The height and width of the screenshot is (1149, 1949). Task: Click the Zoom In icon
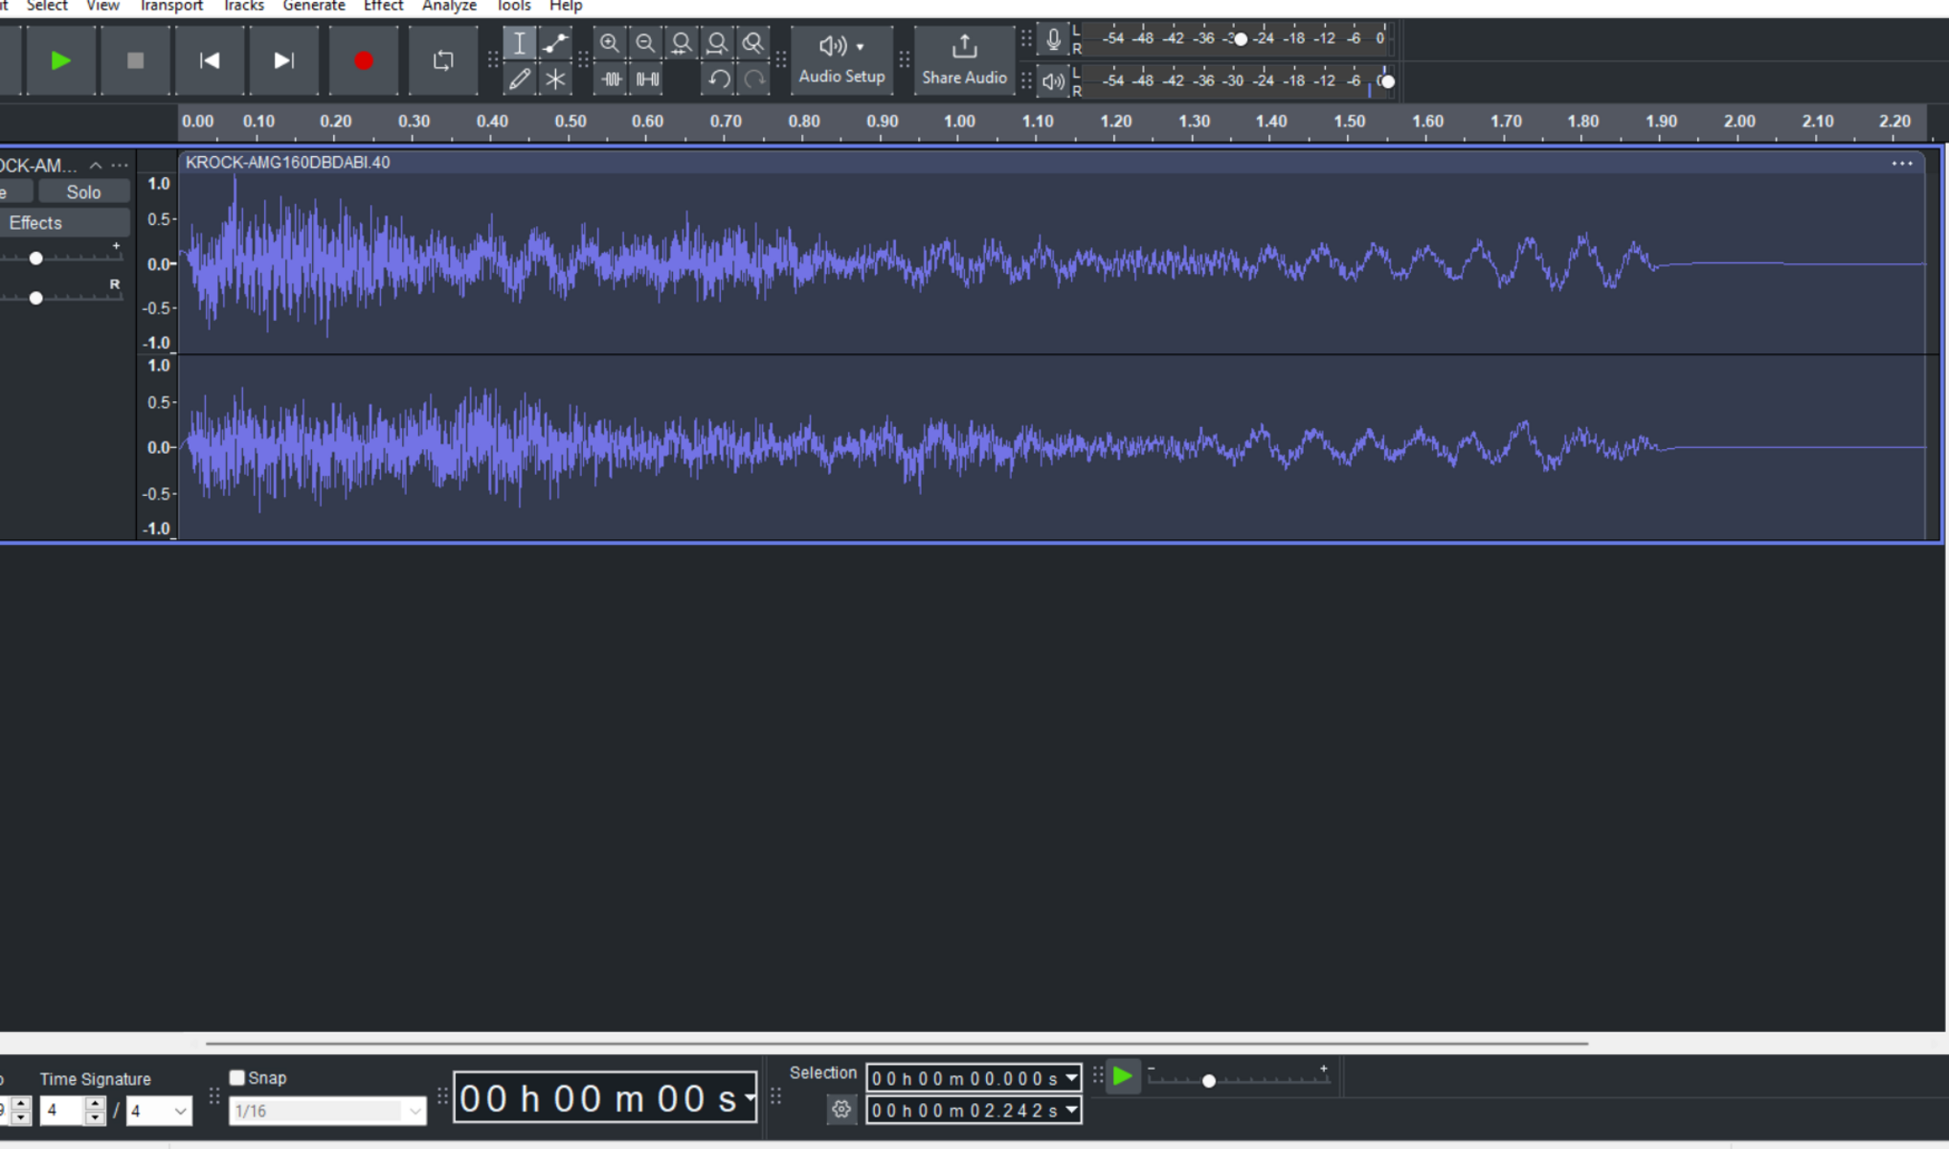[x=610, y=43]
